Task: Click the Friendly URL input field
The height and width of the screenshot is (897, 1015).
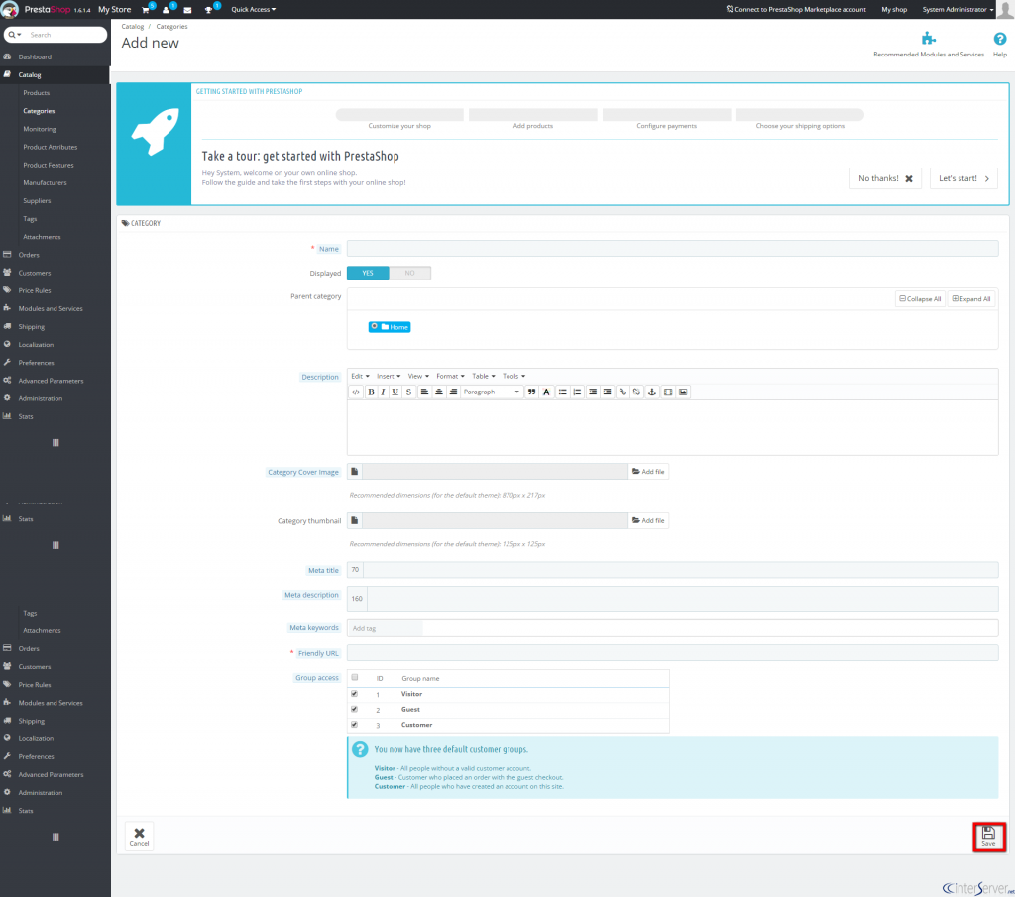Action: (673, 653)
